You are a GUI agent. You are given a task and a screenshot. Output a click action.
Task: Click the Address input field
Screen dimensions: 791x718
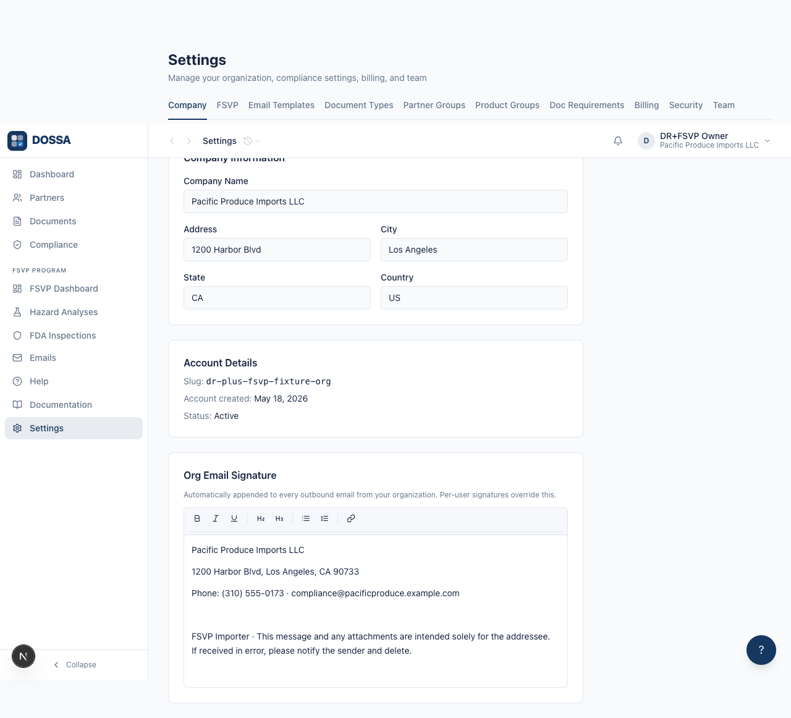coord(277,250)
